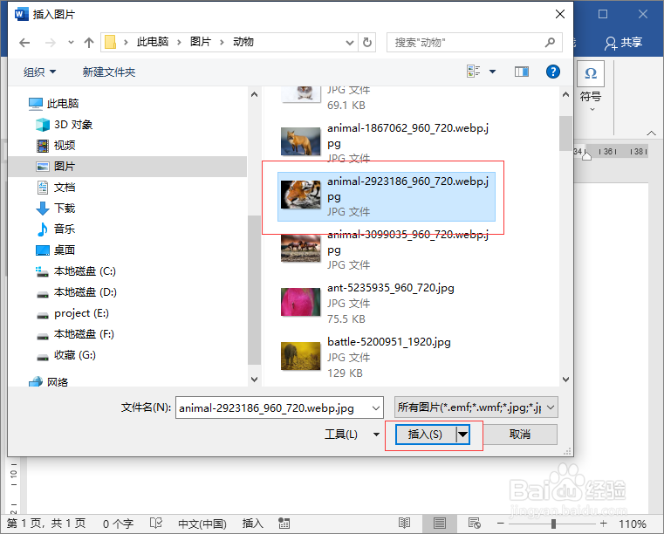Click the 插入(S) button
The image size is (664, 534).
[x=425, y=435]
